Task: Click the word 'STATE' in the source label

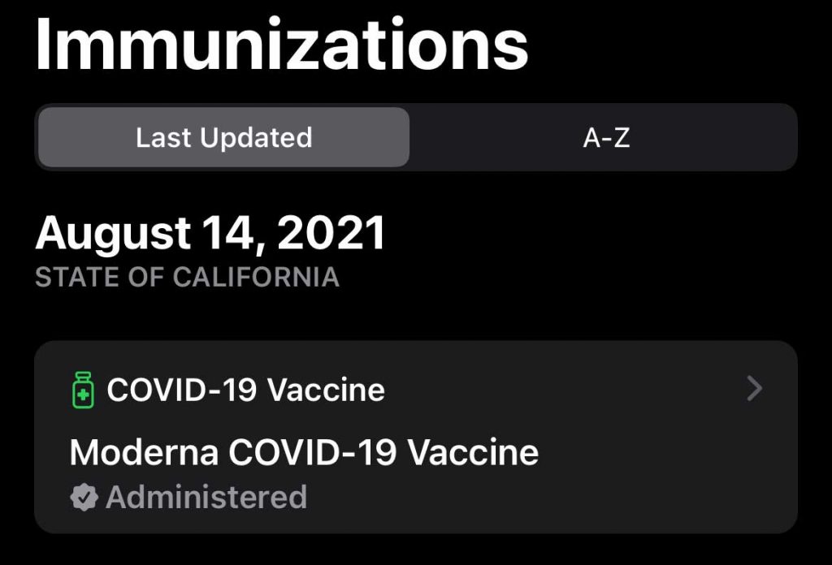Action: pos(71,277)
